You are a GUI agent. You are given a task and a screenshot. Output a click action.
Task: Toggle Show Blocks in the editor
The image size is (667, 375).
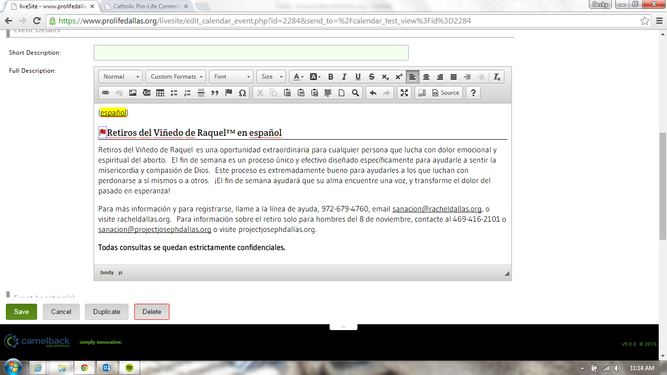point(422,93)
